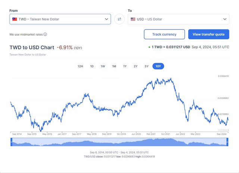Expand the From currency dropdown chevron
The height and width of the screenshot is (173, 239).
[106, 19]
